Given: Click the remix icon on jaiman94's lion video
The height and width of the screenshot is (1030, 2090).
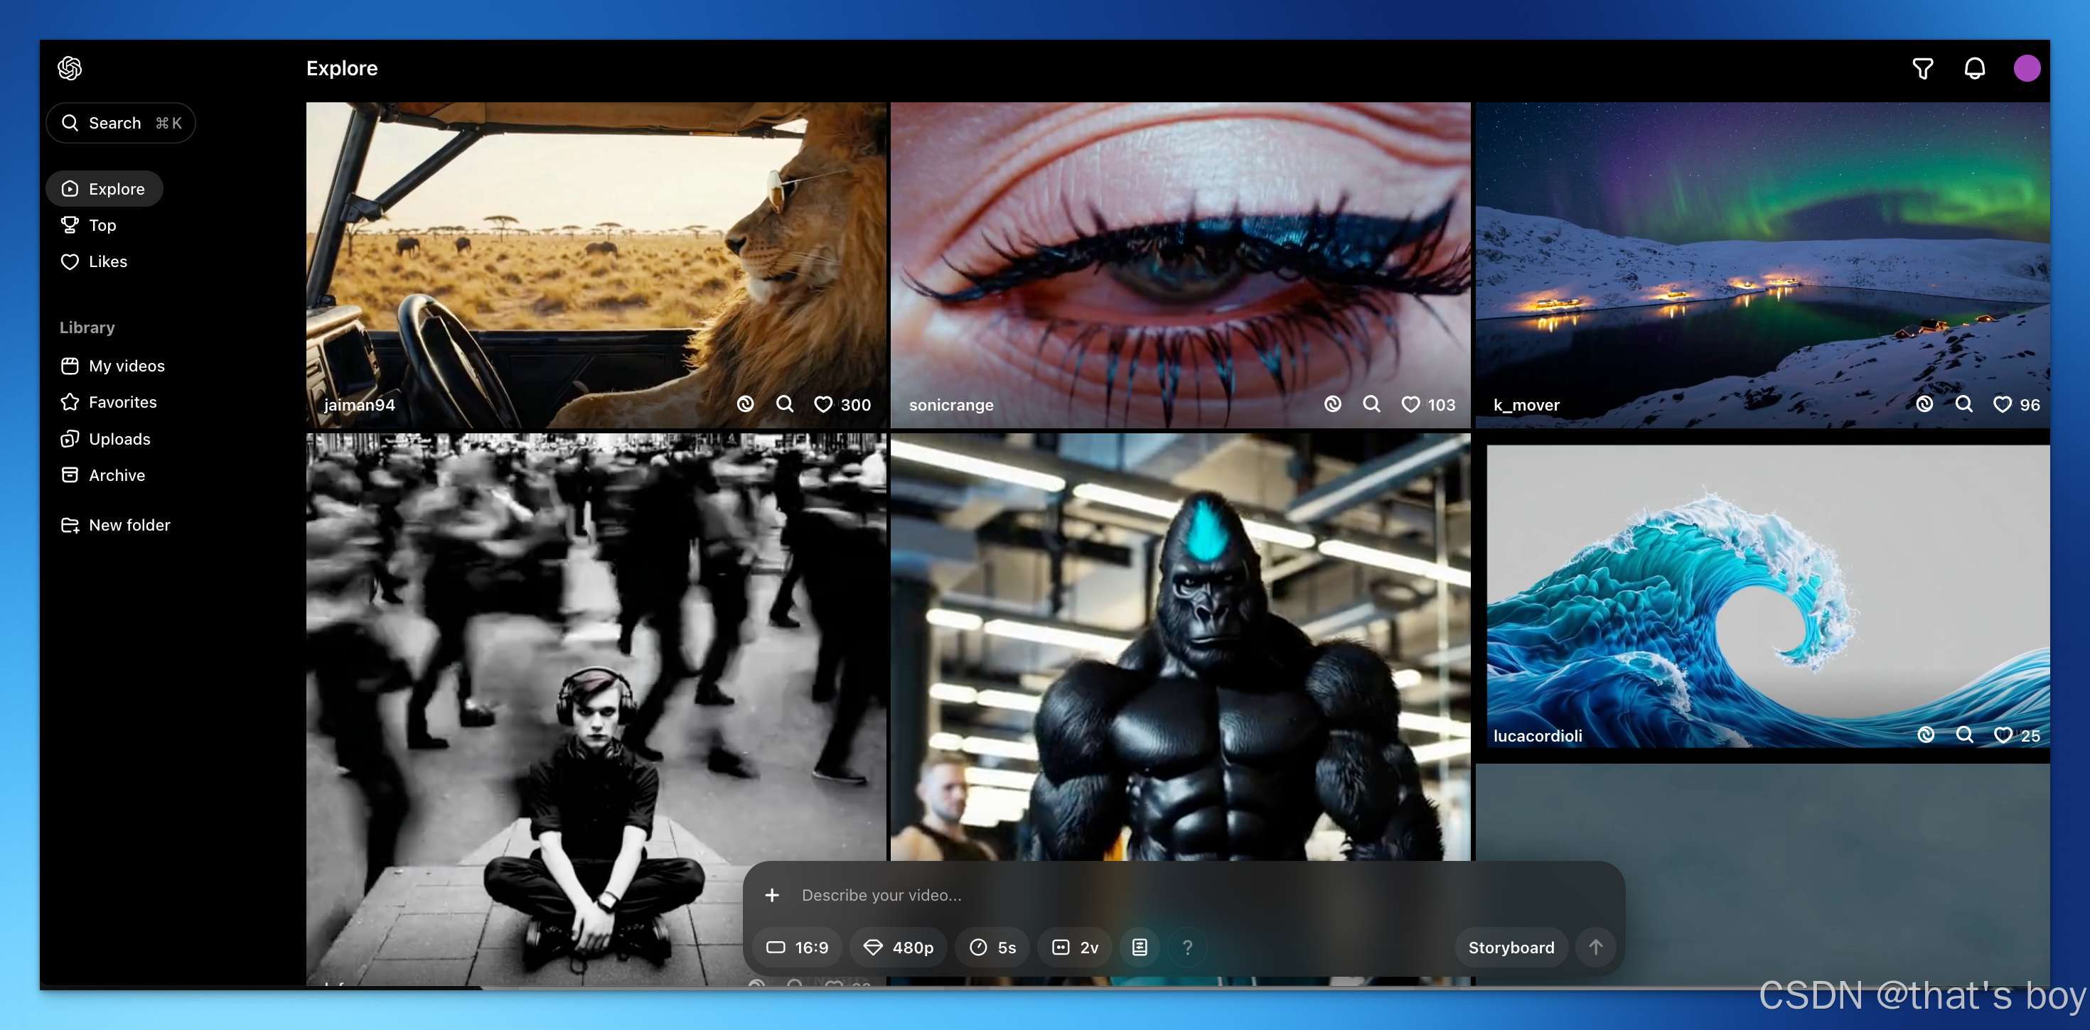Looking at the screenshot, I should pos(745,404).
